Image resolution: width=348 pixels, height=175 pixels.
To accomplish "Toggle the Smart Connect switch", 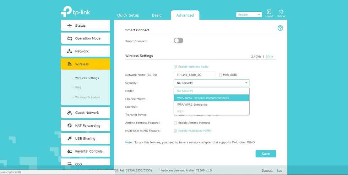I will (x=178, y=41).
